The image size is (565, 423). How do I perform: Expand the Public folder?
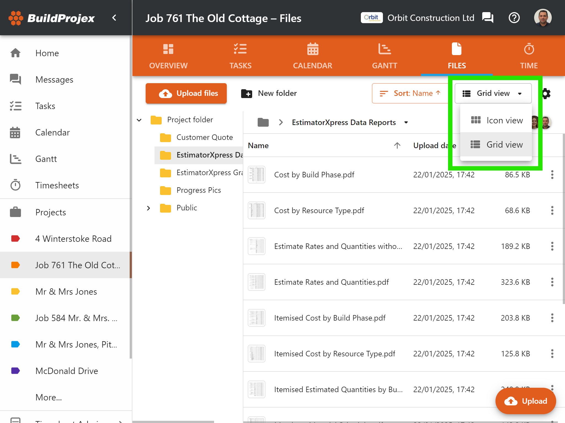[x=148, y=208]
